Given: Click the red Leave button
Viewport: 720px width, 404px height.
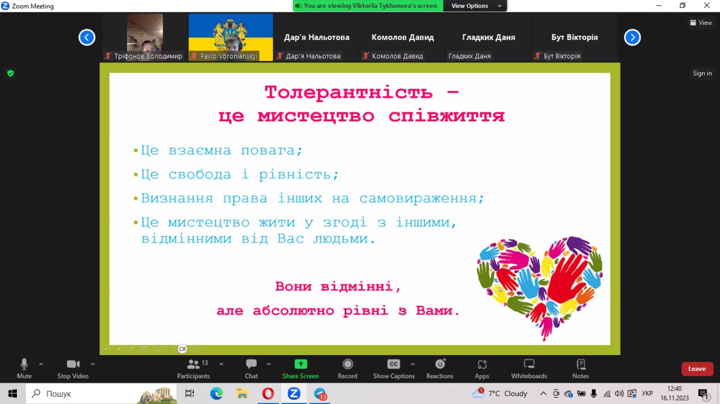Looking at the screenshot, I should coord(697,369).
